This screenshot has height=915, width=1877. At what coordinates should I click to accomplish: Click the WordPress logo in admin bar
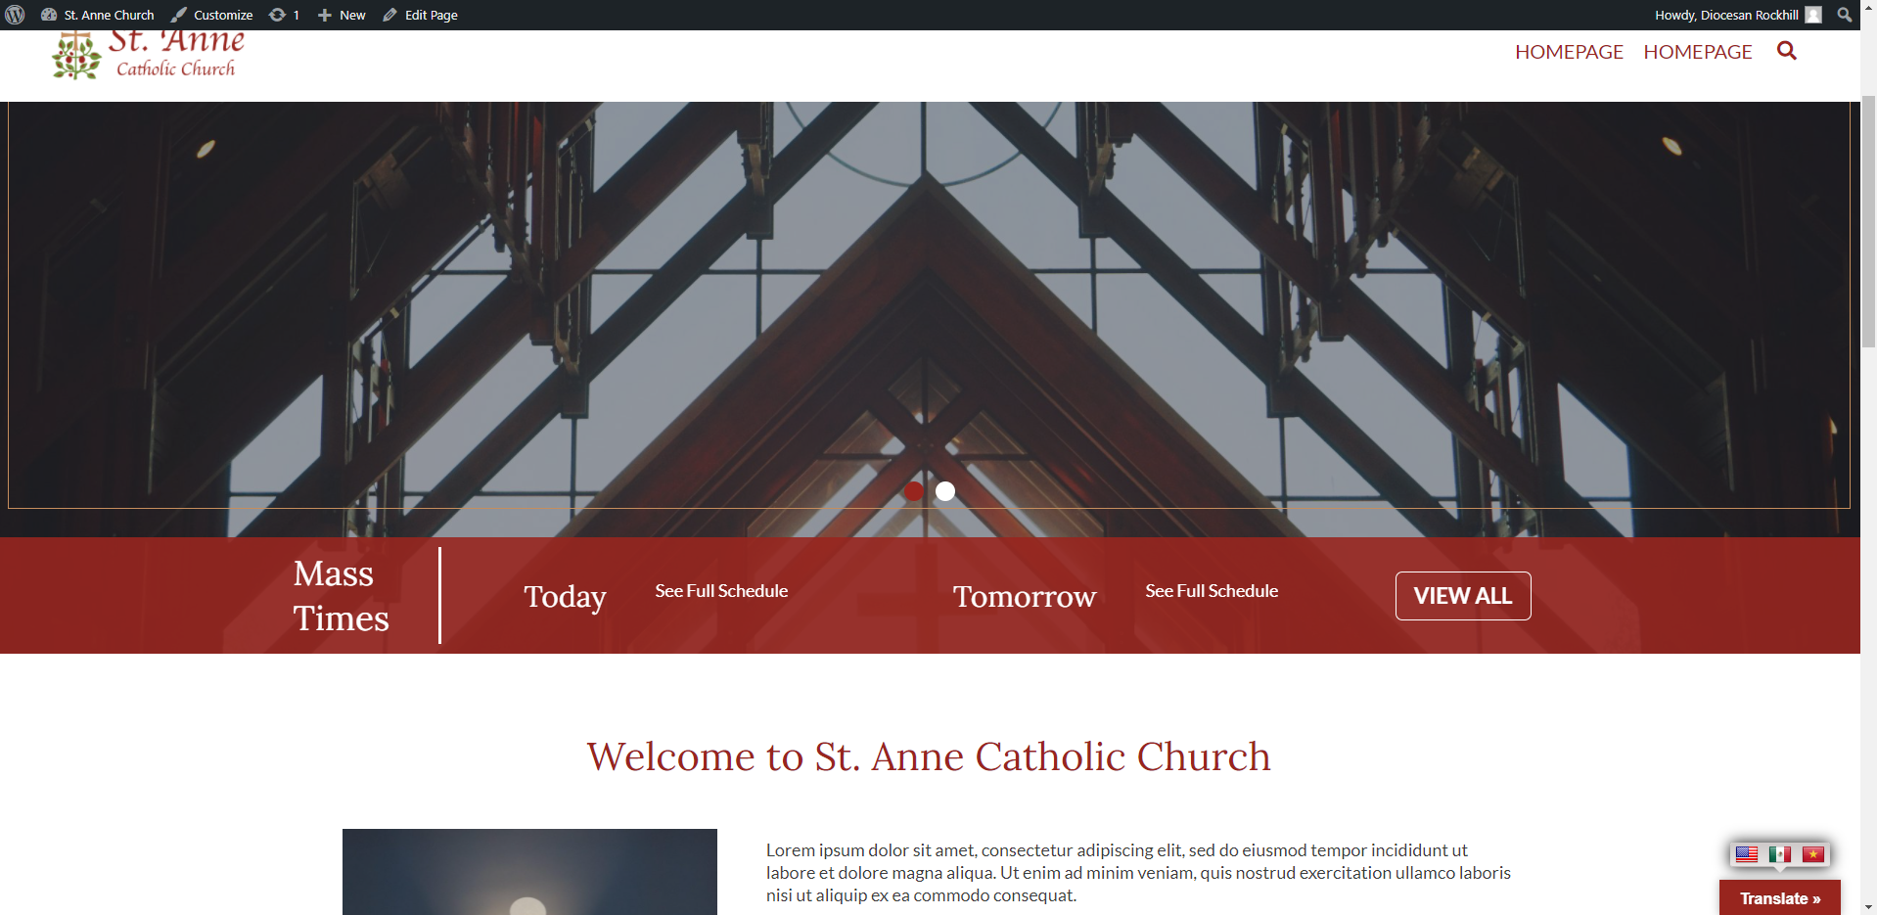15,15
